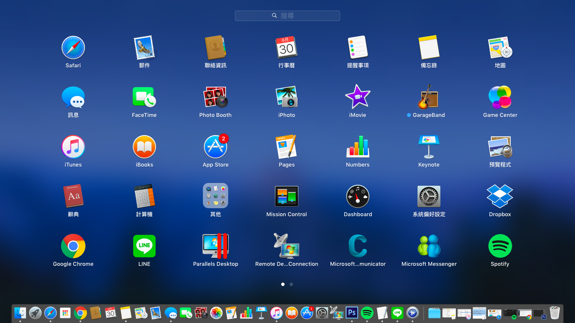Open GarageBand app

tap(429, 97)
